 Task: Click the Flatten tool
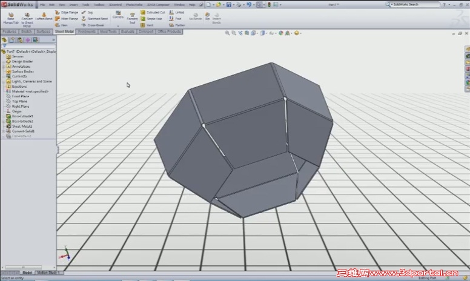point(177,25)
